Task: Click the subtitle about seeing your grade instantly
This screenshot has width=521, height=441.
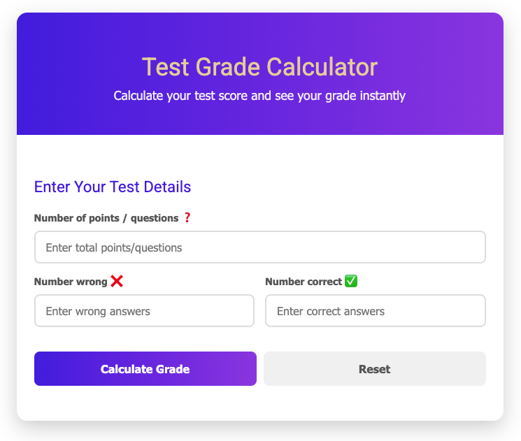Action: click(259, 95)
